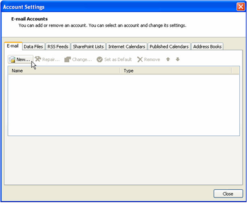247x203 pixels.
Task: Click the move down arrow icon
Action: pyautogui.click(x=178, y=59)
